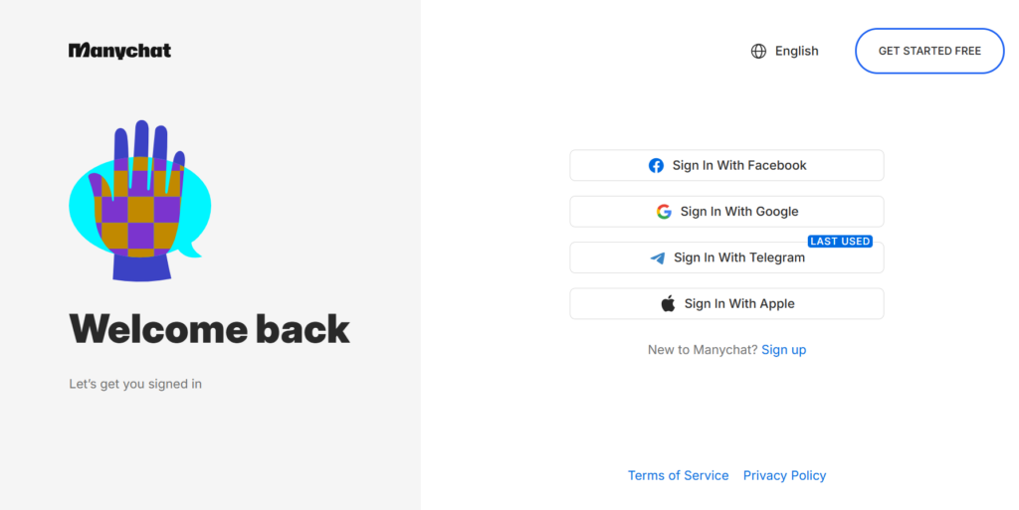
Task: Click the GET STARTED FREE button
Action: coord(929,51)
